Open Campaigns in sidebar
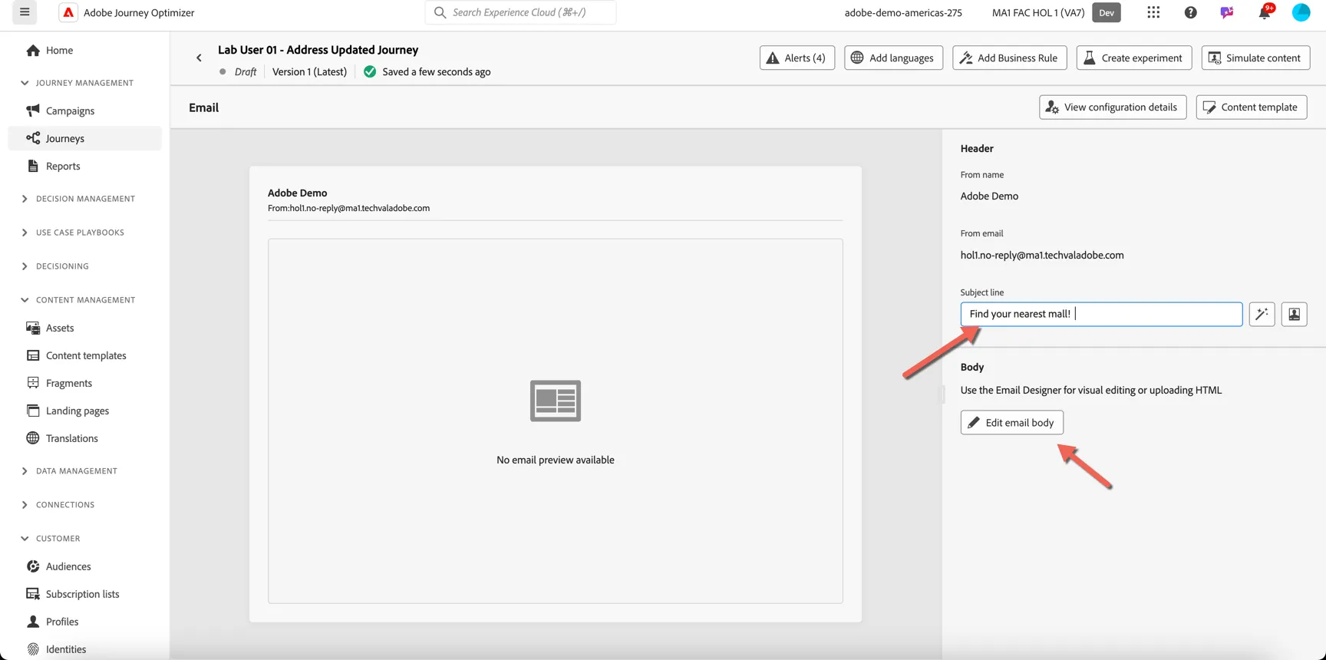 (x=84, y=111)
